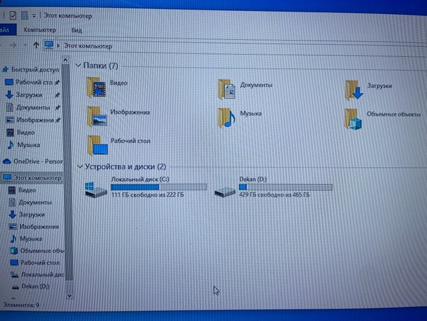This screenshot has width=427, height=321.
Task: Click the chevron after computer icon in address bar
Action: point(58,46)
